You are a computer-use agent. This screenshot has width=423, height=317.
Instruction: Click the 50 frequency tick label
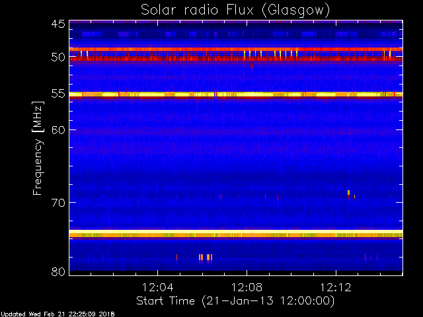click(x=58, y=57)
